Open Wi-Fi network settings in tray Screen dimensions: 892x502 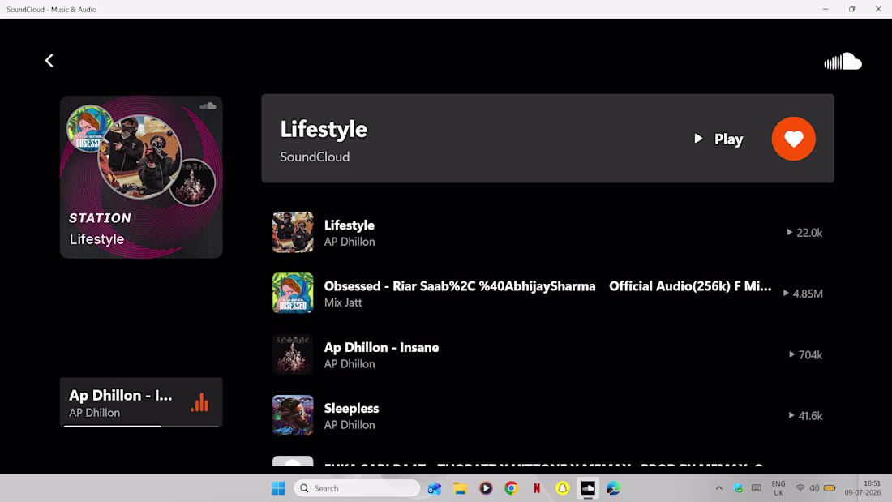coord(800,488)
